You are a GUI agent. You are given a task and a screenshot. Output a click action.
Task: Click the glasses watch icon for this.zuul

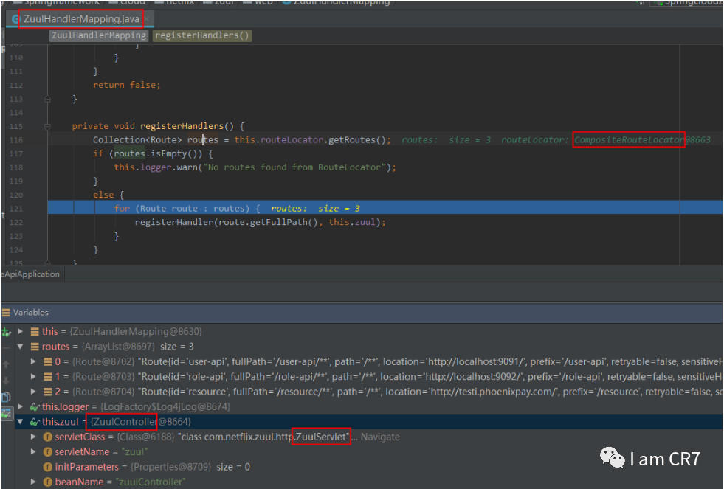coord(35,422)
